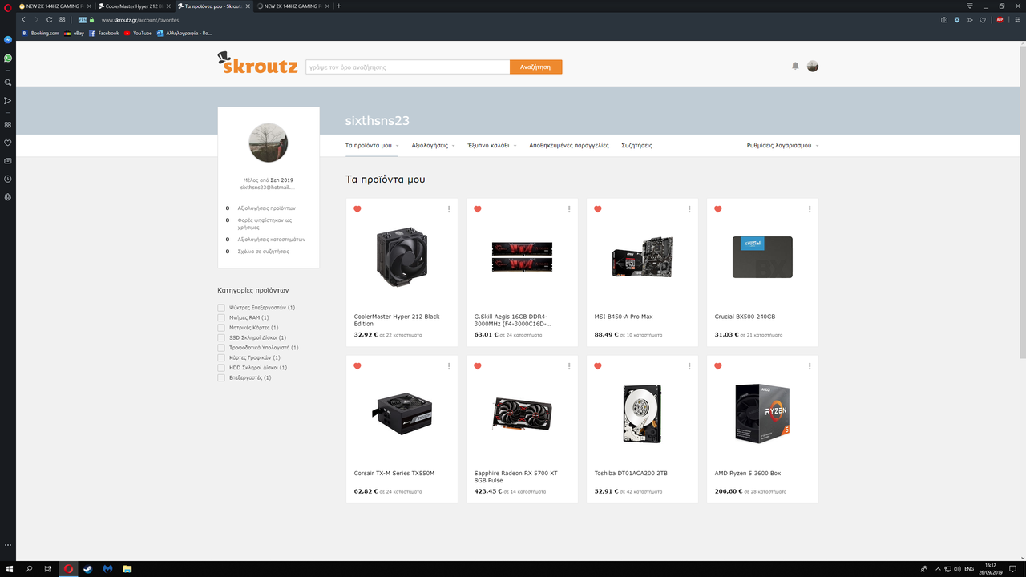Expand the Αξιολογήσεις dropdown
This screenshot has height=577, width=1026.
[x=433, y=146]
